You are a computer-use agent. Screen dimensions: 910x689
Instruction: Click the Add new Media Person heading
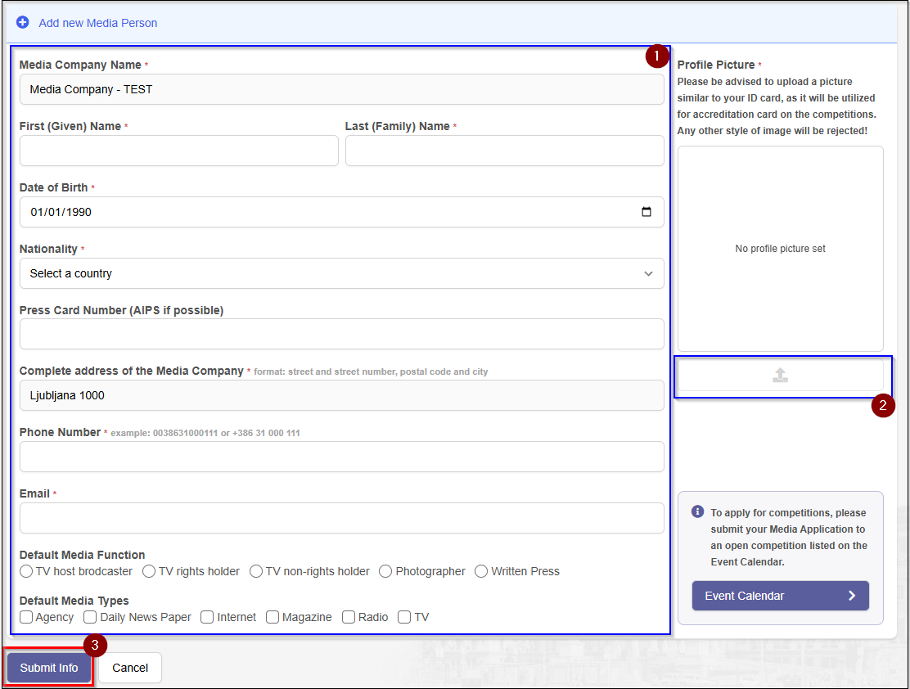click(x=98, y=23)
